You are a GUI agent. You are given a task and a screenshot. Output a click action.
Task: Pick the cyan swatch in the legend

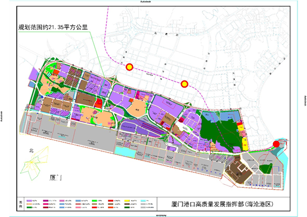click(x=144, y=201)
